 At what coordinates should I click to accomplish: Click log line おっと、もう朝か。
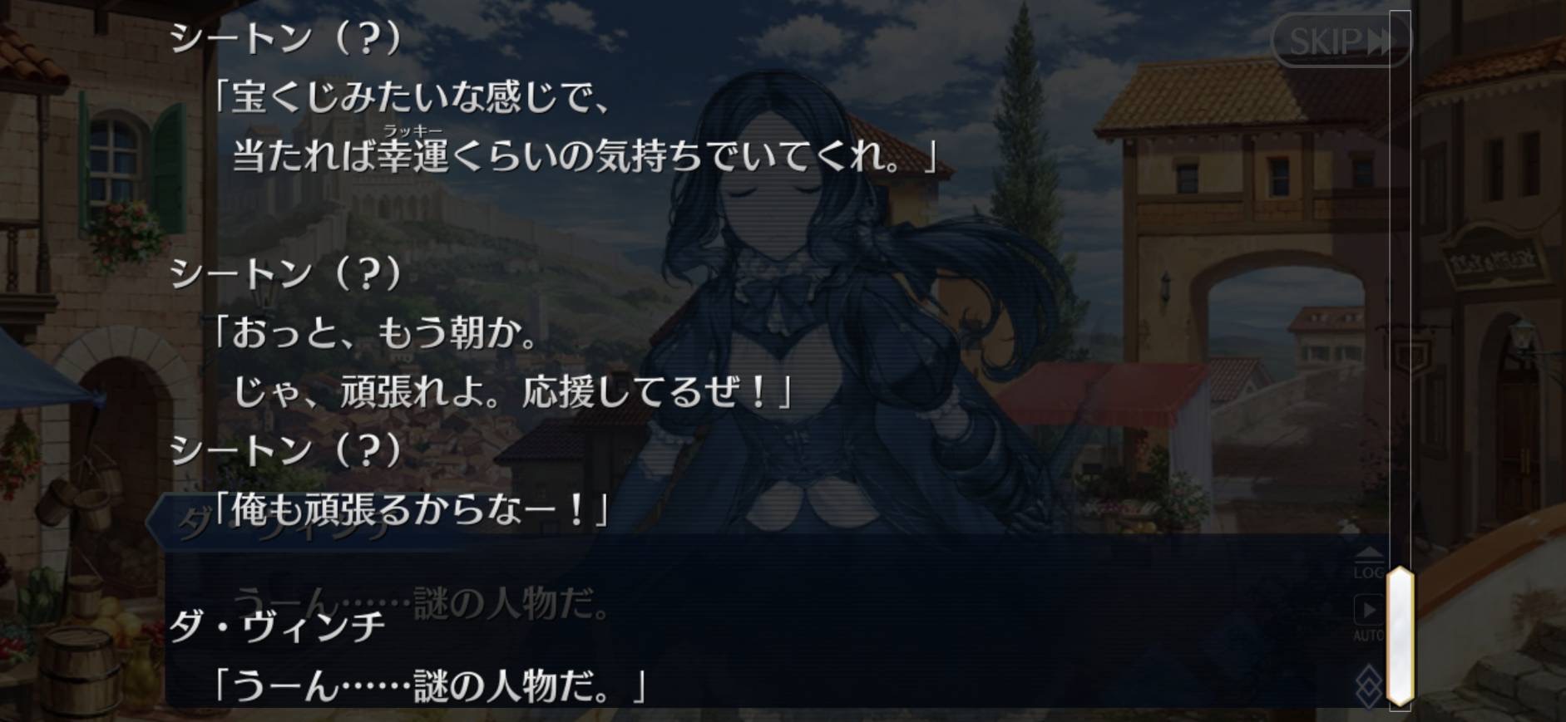click(x=375, y=333)
